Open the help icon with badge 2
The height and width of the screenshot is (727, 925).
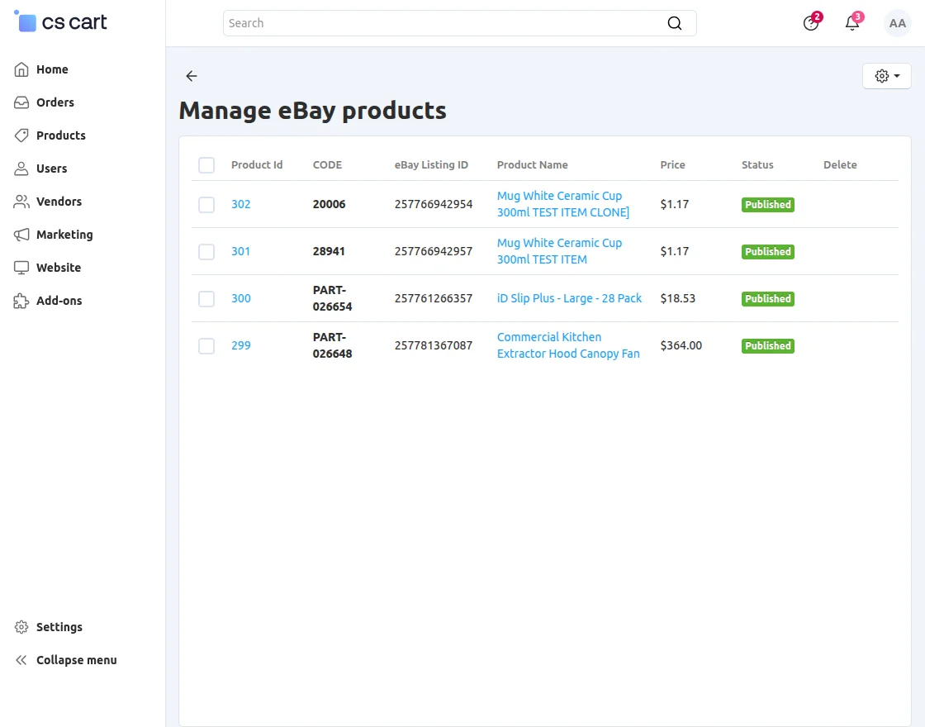point(811,23)
